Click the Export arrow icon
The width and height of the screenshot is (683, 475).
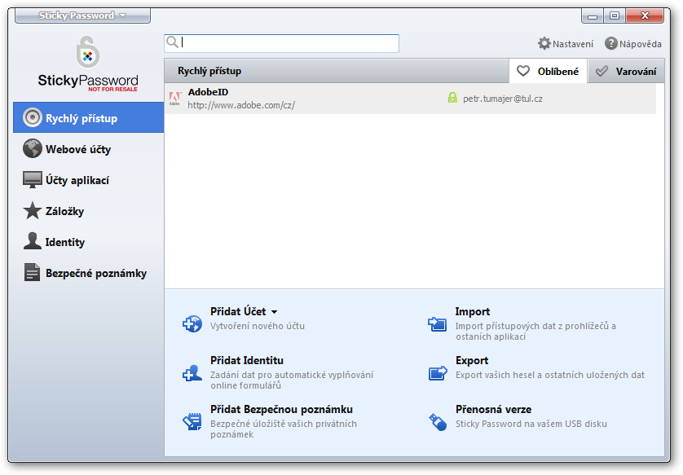click(438, 373)
